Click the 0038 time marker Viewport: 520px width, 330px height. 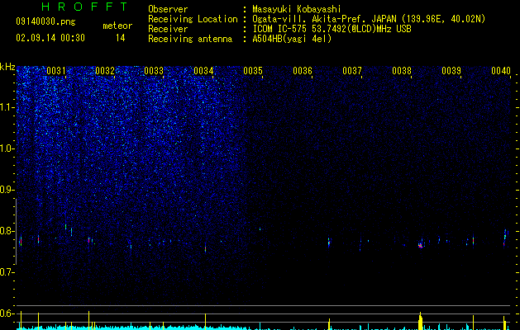pos(402,71)
